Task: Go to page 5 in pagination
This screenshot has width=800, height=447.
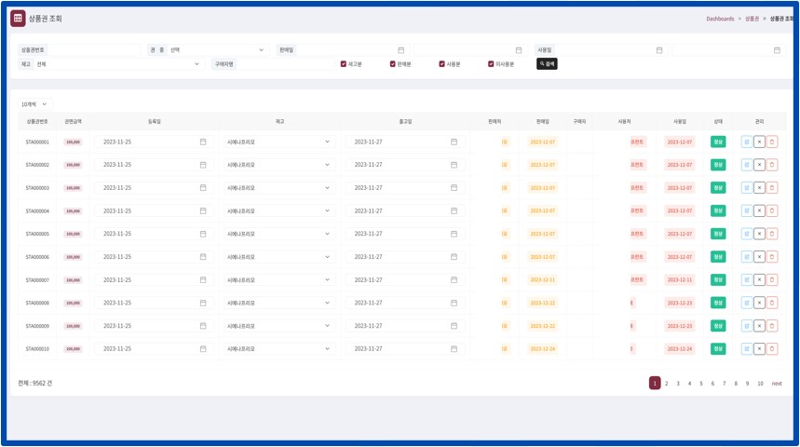Action: [701, 384]
